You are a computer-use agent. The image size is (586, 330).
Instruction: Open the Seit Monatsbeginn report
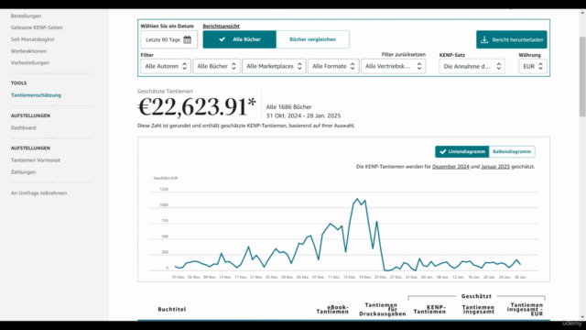tap(33, 39)
